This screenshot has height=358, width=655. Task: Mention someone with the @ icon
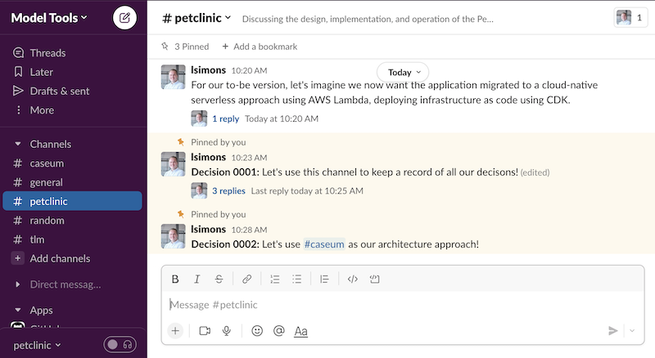278,331
